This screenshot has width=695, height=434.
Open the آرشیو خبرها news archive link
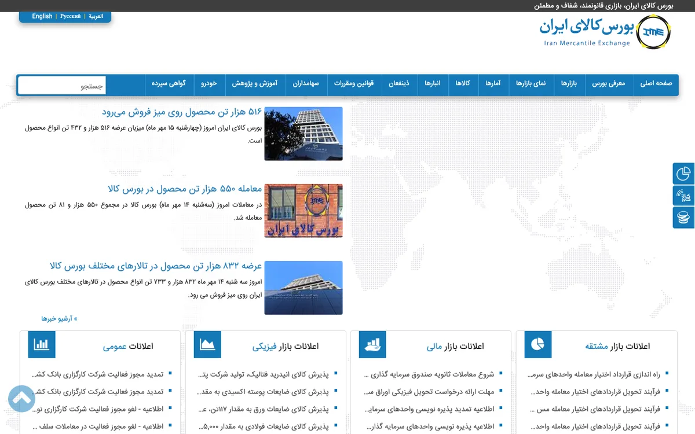click(x=59, y=319)
